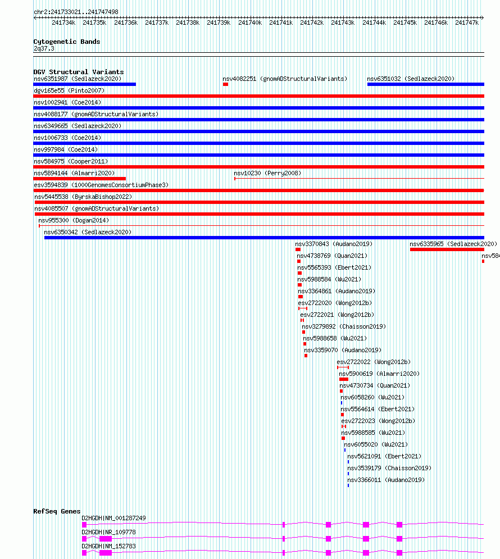Open nsv3359070 (Audano2019) variant

pos(343,350)
